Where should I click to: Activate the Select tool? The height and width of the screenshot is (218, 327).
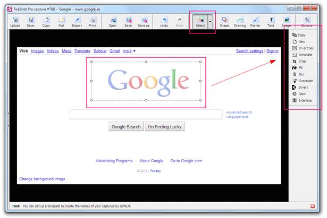point(200,21)
